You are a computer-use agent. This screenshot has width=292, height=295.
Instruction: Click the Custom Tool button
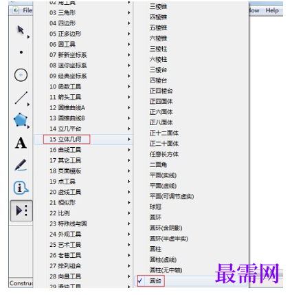21,210
